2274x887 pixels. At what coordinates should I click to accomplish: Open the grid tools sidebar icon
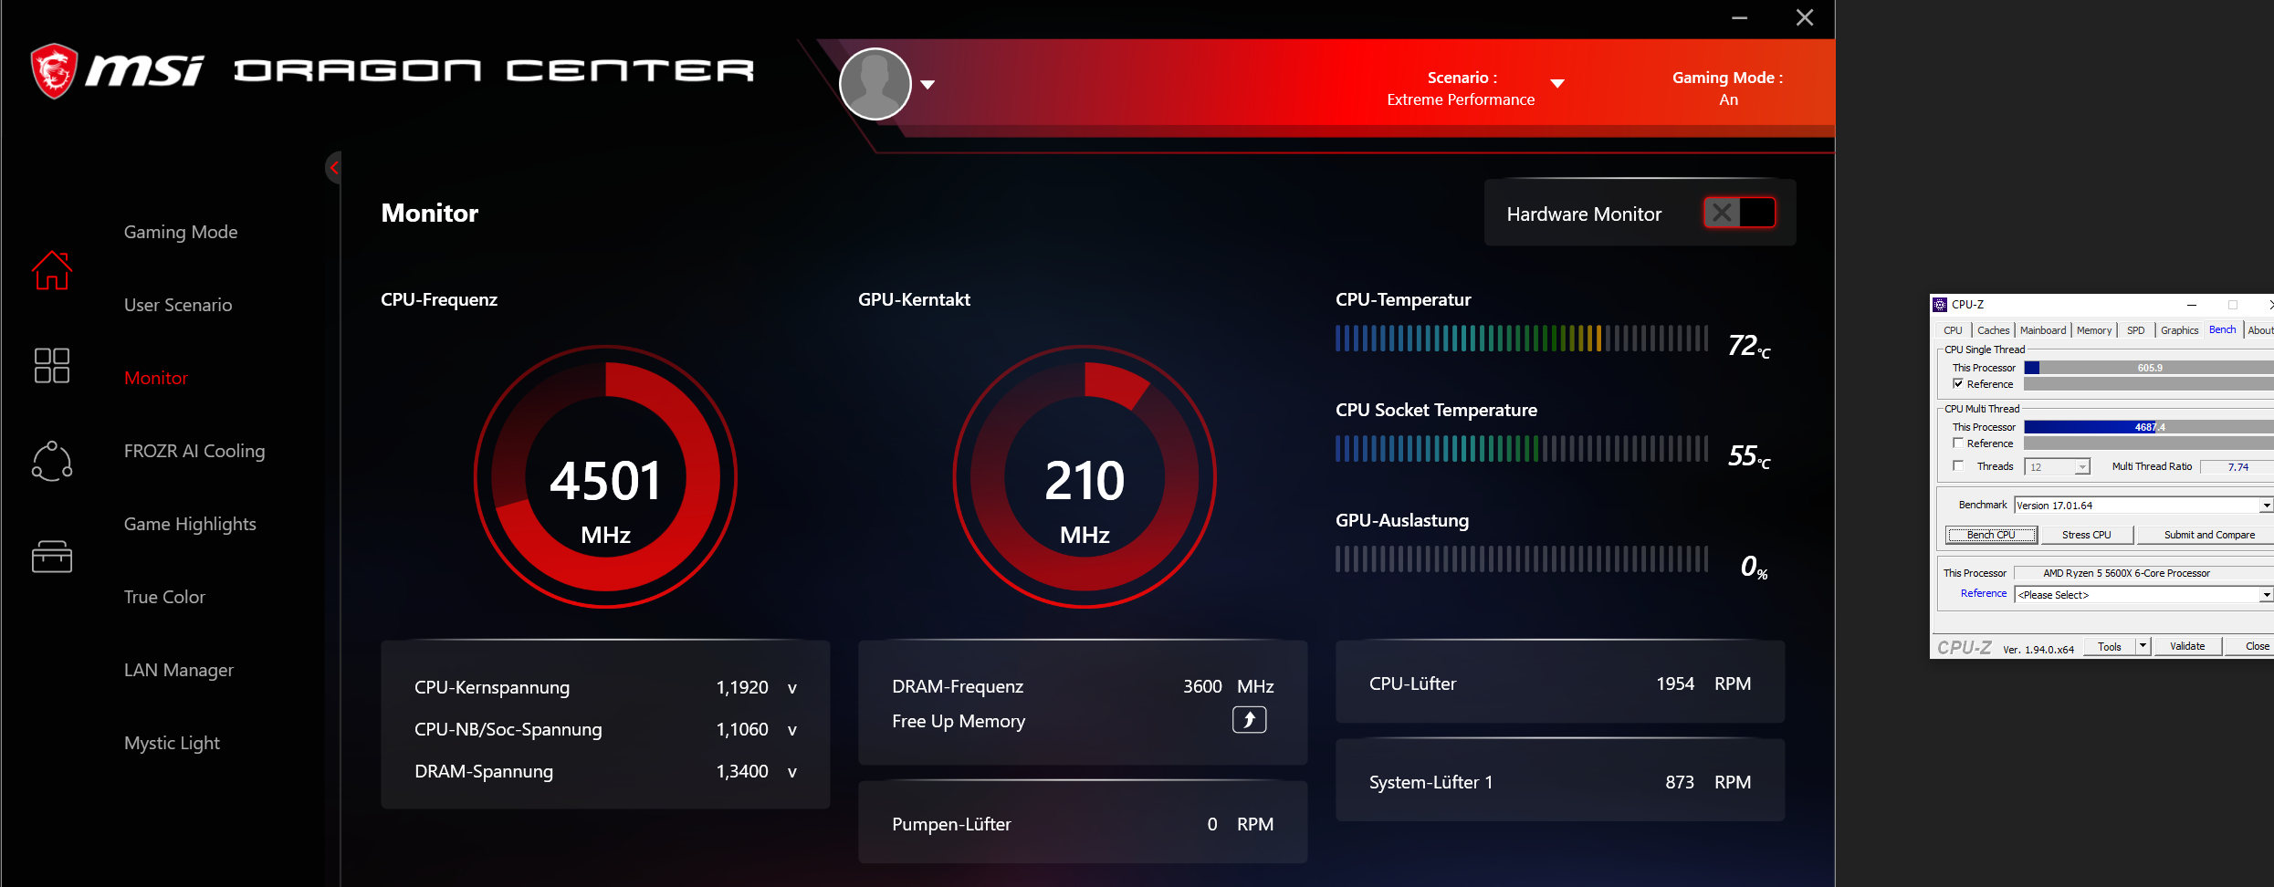(52, 365)
